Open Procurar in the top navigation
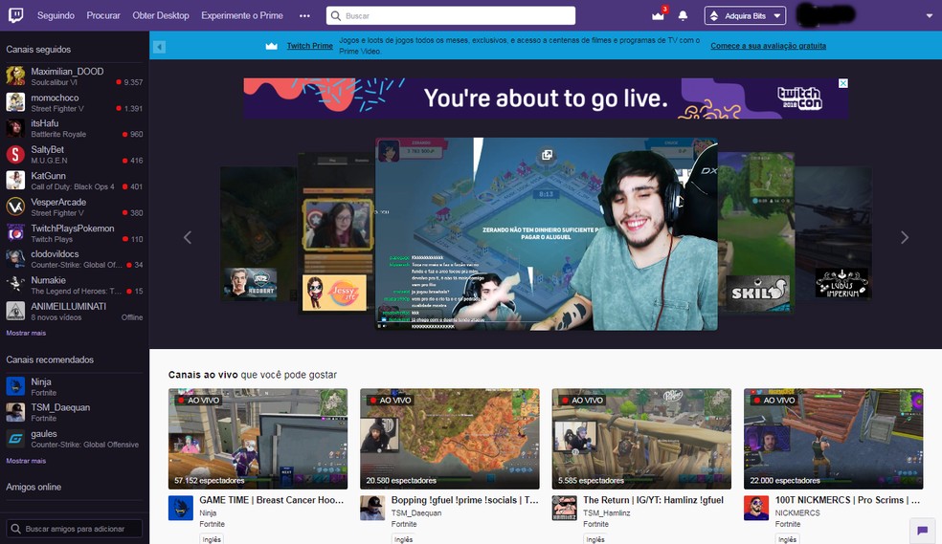This screenshot has height=544, width=942. point(103,15)
